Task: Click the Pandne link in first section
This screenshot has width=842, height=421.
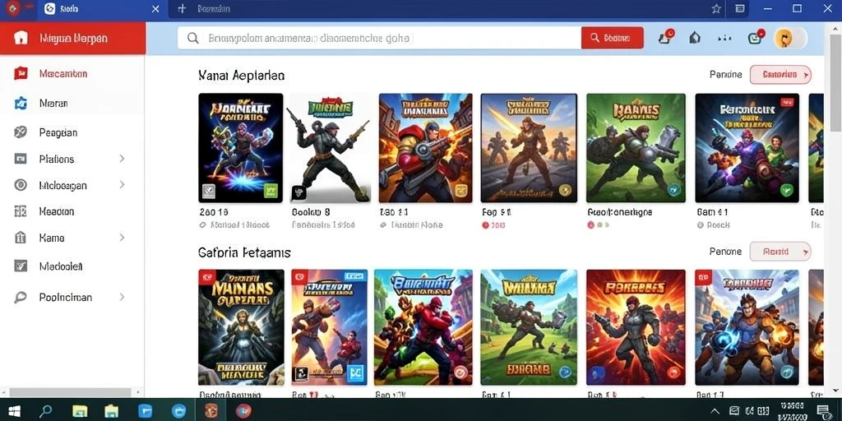Action: coord(725,75)
